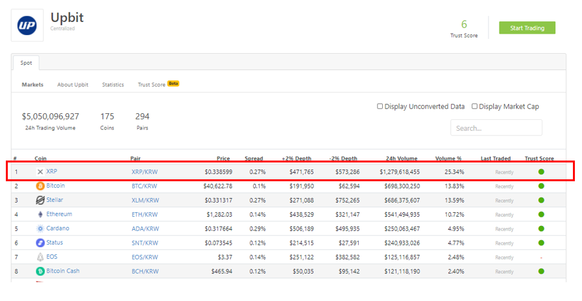
Task: Click XRP 24h volume $1,279,618,455
Action: tap(400, 172)
